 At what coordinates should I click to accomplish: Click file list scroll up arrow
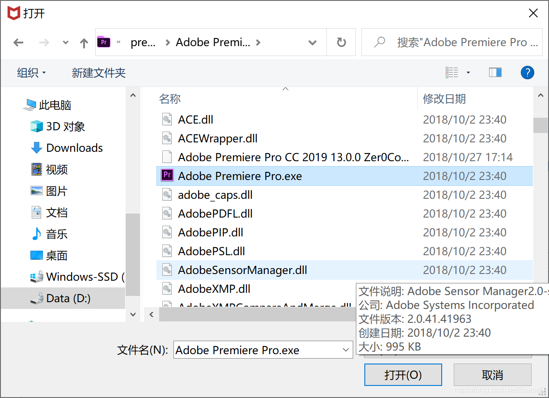[x=540, y=95]
